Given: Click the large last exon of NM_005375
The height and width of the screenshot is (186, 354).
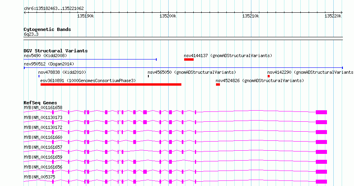Looking at the screenshot, I should coord(321,182).
